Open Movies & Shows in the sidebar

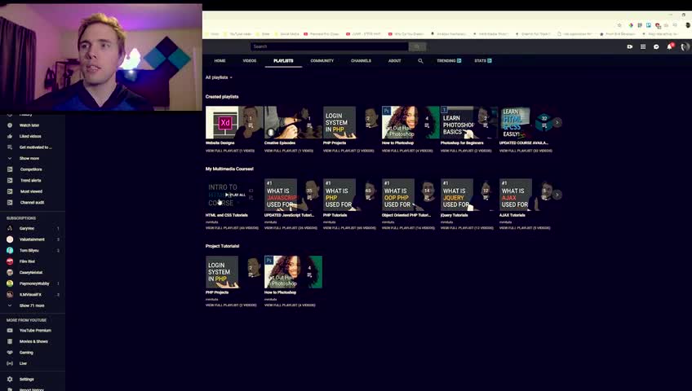point(33,341)
